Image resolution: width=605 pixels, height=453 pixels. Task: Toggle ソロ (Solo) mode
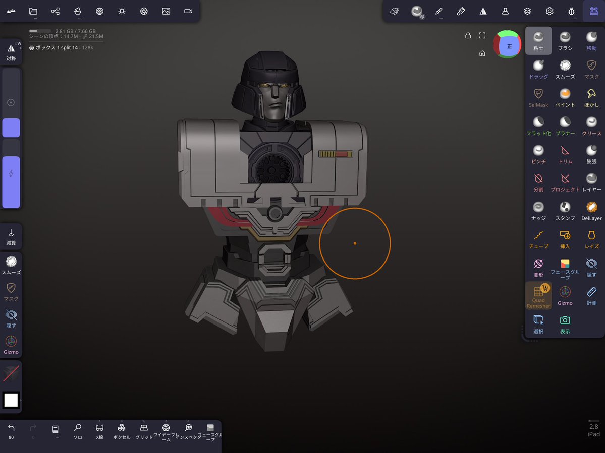tap(78, 432)
